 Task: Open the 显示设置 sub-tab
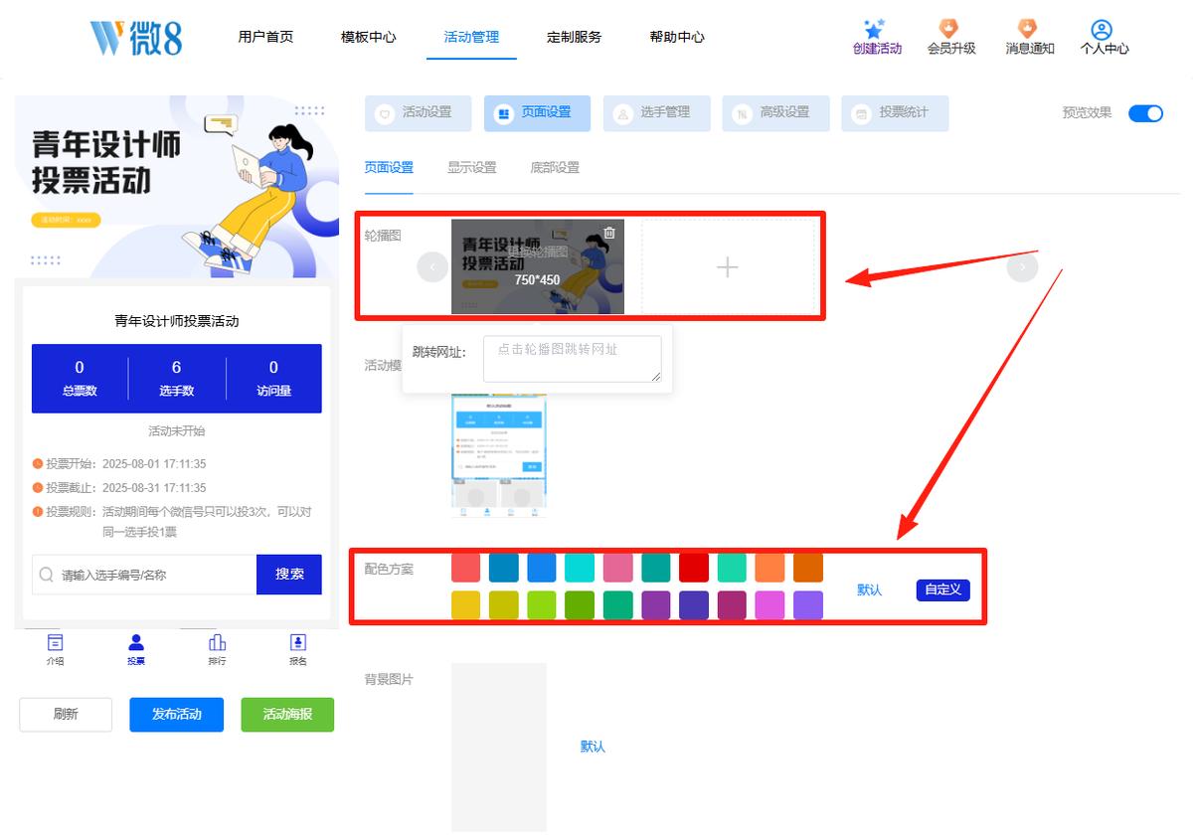[471, 168]
